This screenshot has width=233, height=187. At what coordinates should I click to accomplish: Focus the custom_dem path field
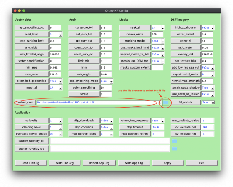click(x=98, y=102)
